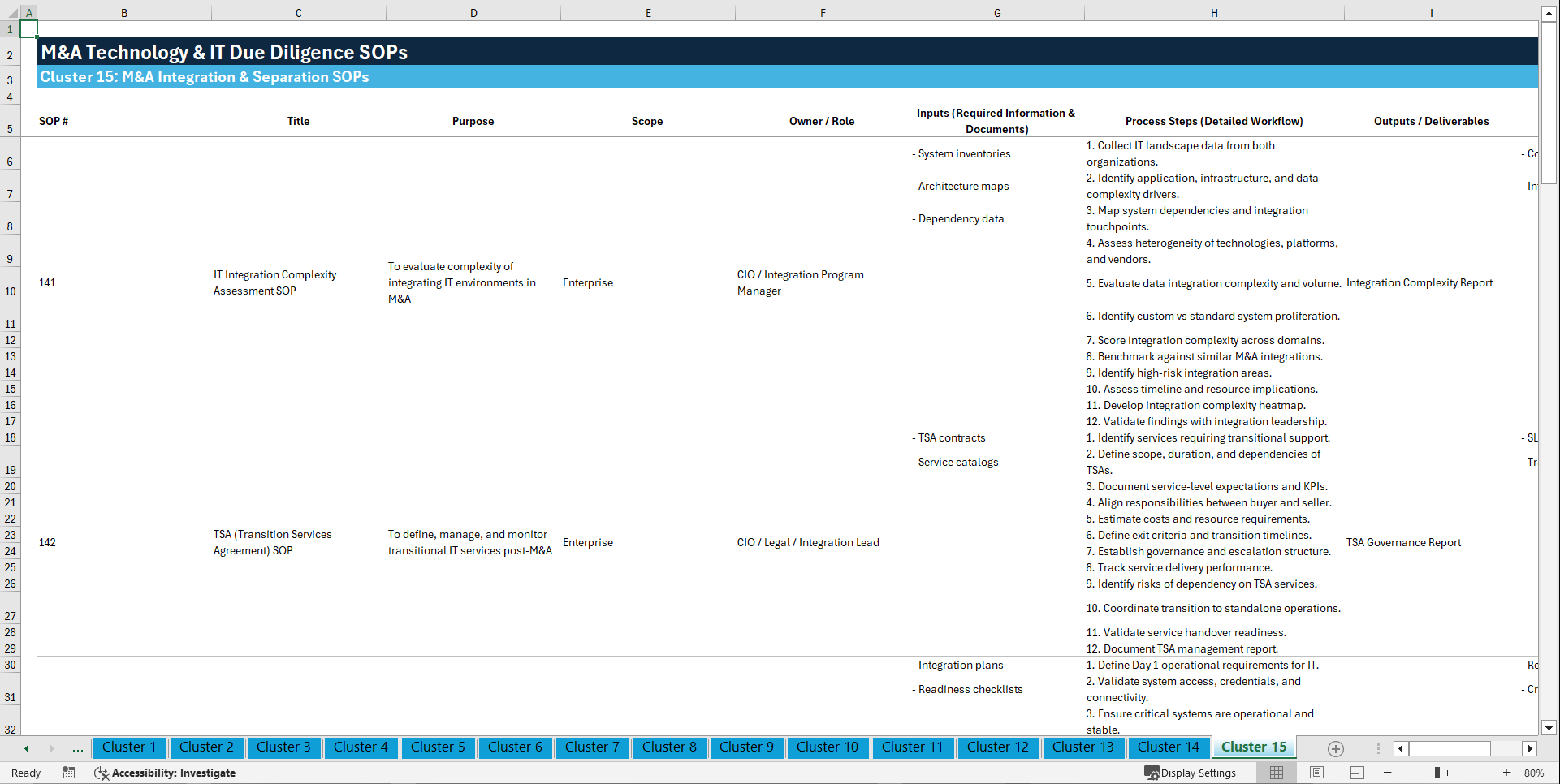Open the full sheet list via ellipsis

pos(77,747)
